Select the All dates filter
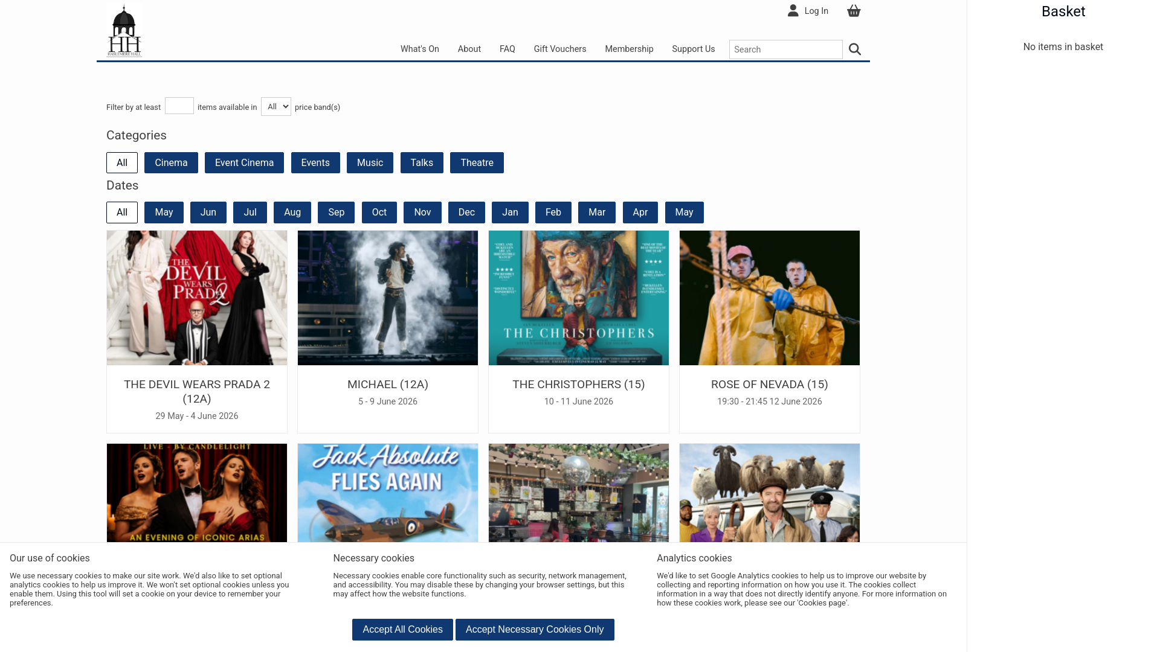This screenshot has height=652, width=1160. 122,213
